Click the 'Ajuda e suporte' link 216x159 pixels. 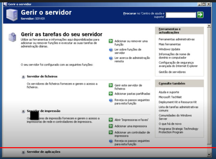169,92
